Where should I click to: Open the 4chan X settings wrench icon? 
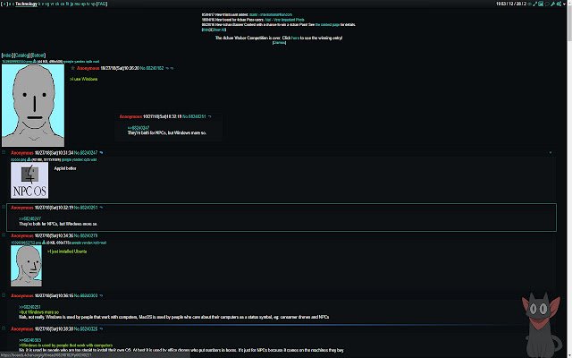552,4
